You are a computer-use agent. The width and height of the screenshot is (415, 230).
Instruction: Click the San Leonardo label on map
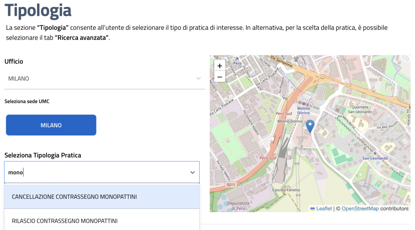[375, 158]
